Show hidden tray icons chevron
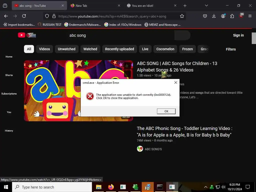The image size is (256, 192). pos(206,187)
